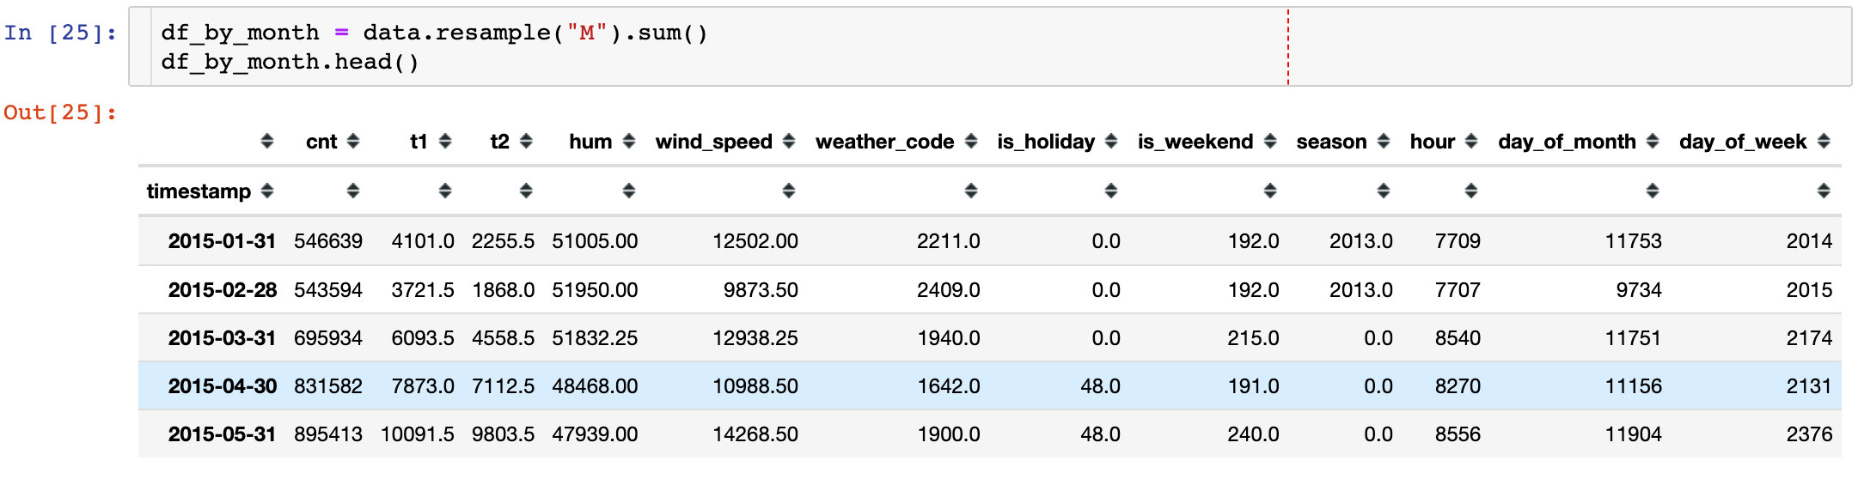Image resolution: width=1858 pixels, height=479 pixels.
Task: Sort by day_of_week using header arrows
Action: (1823, 142)
